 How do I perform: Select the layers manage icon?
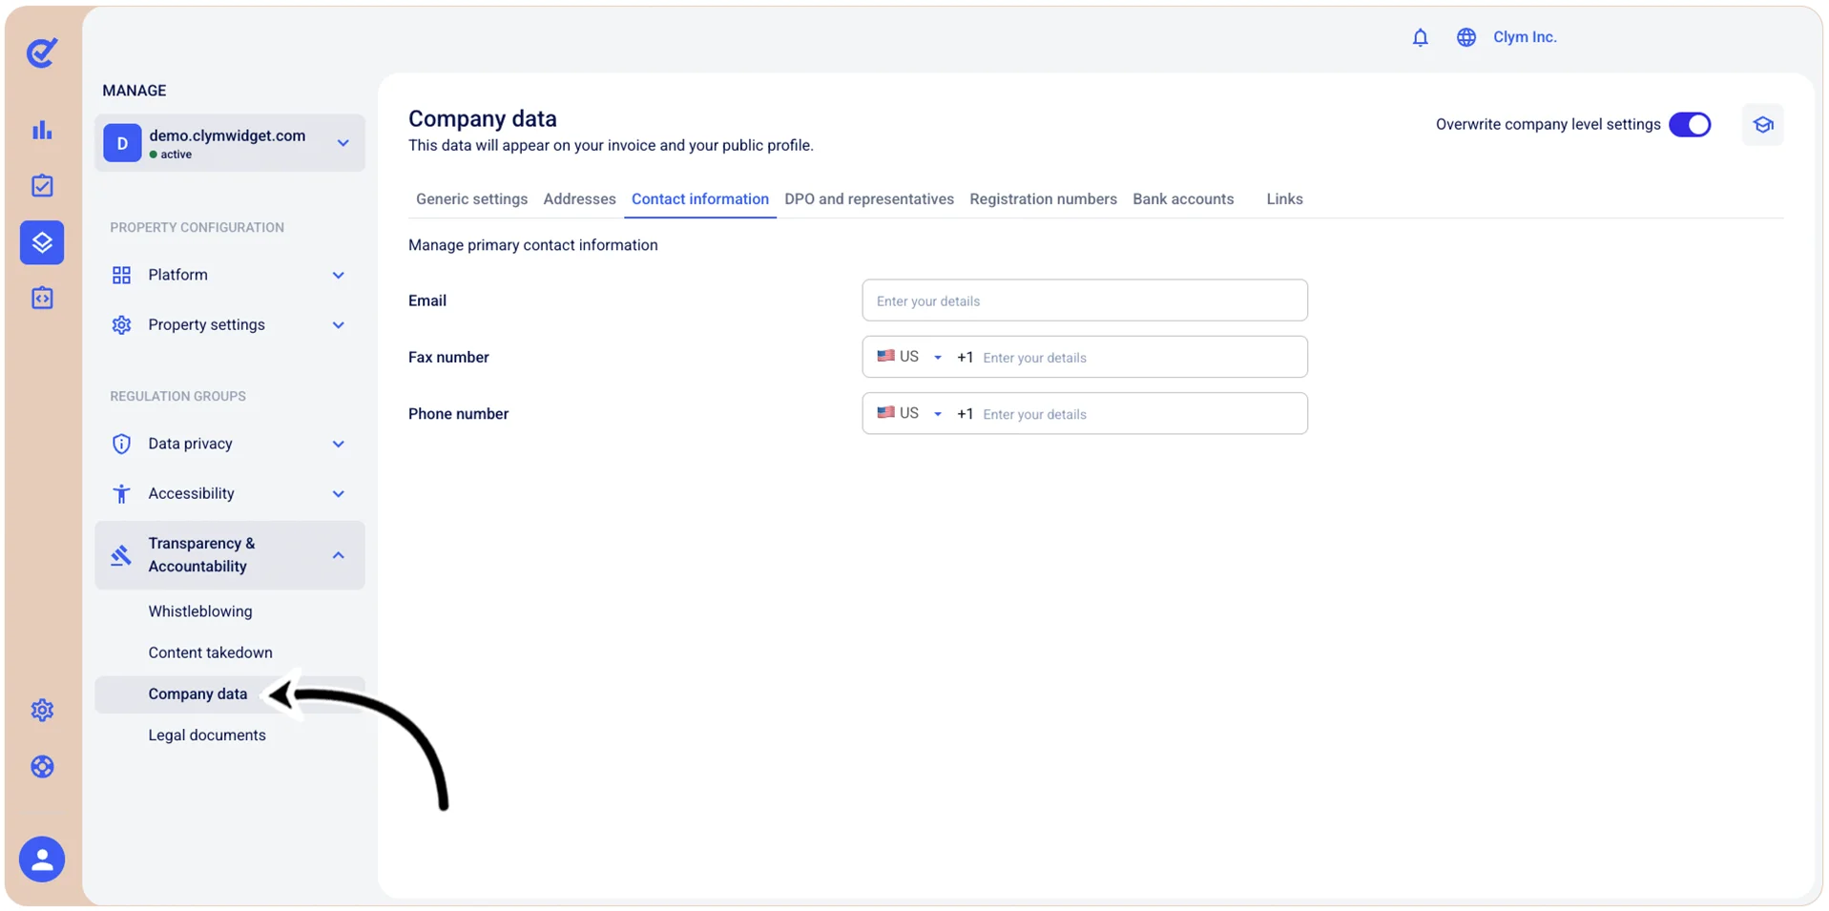(42, 242)
